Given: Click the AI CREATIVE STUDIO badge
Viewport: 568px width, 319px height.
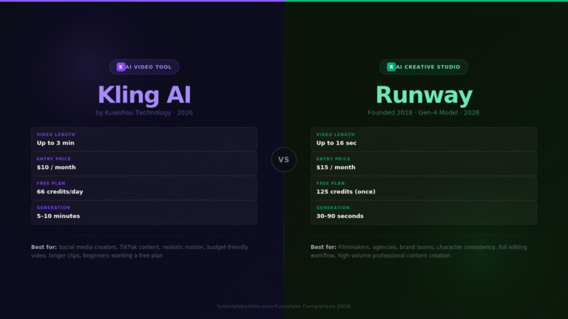Looking at the screenshot, I should coord(424,67).
